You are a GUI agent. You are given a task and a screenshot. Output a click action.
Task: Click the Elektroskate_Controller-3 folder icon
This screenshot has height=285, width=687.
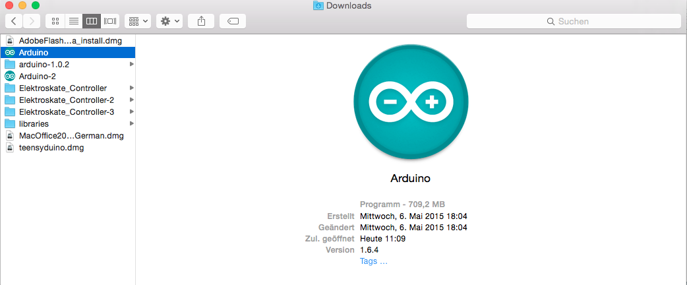(10, 111)
